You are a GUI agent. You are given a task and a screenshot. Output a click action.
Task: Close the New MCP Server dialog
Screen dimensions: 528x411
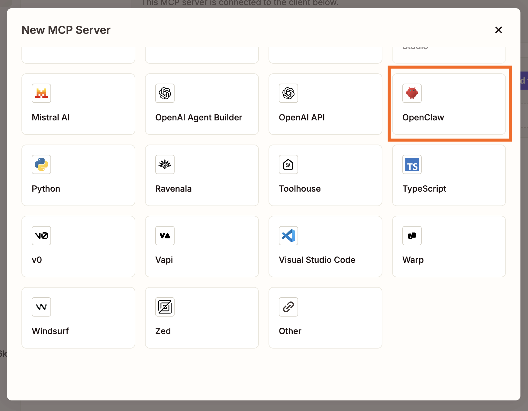[498, 30]
